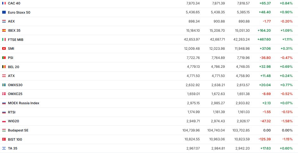
Task: Click the Sweden flag beside OMXS30
Action: tap(4, 85)
